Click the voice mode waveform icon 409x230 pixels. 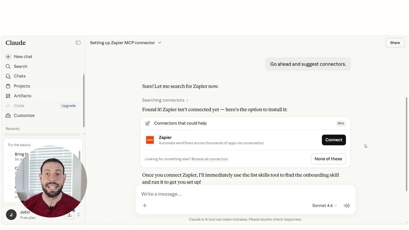pos(347,205)
